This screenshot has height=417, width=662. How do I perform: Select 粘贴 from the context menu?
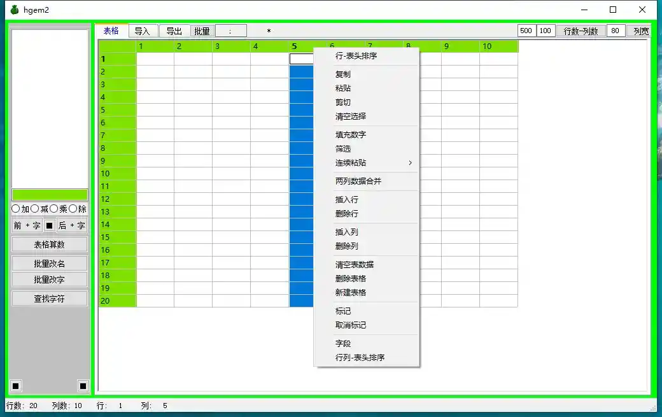click(x=367, y=88)
